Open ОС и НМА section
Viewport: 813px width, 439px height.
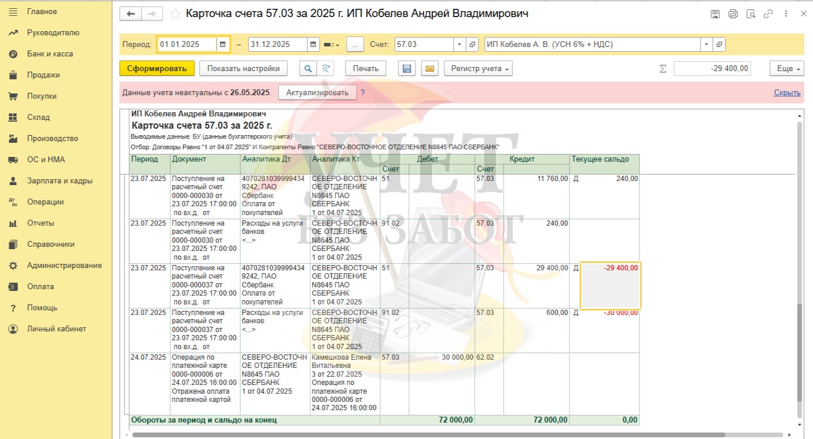click(56, 159)
